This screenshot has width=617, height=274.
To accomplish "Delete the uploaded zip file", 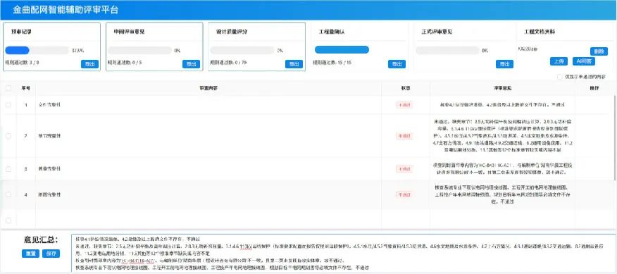I will pos(599,51).
